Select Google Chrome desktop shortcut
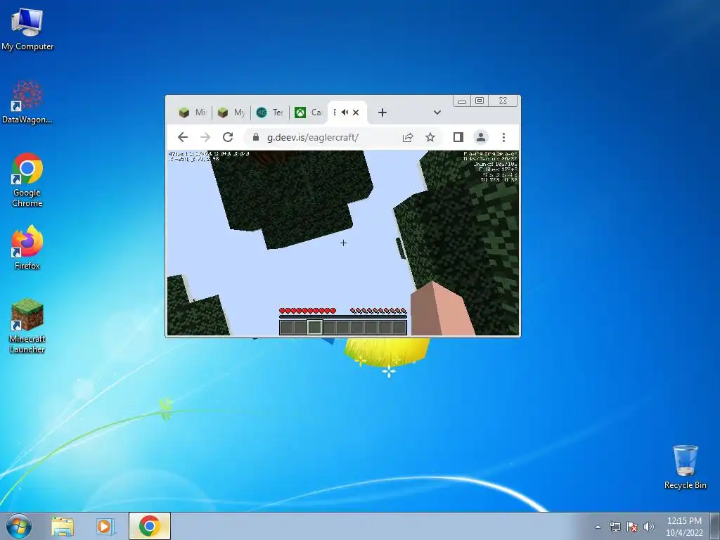Image resolution: width=720 pixels, height=540 pixels. [x=27, y=180]
